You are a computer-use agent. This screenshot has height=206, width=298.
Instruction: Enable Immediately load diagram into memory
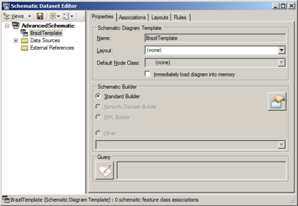148,74
